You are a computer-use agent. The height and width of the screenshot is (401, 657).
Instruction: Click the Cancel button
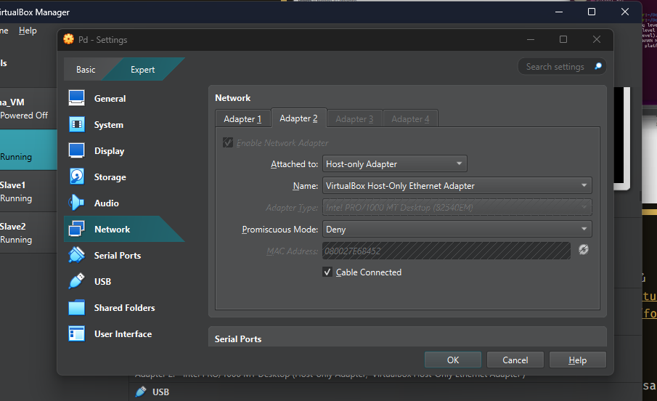click(x=515, y=360)
